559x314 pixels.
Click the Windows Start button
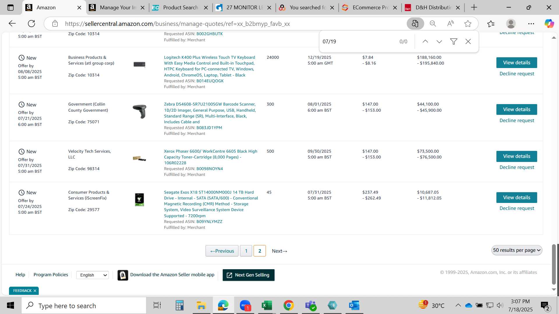(10, 305)
